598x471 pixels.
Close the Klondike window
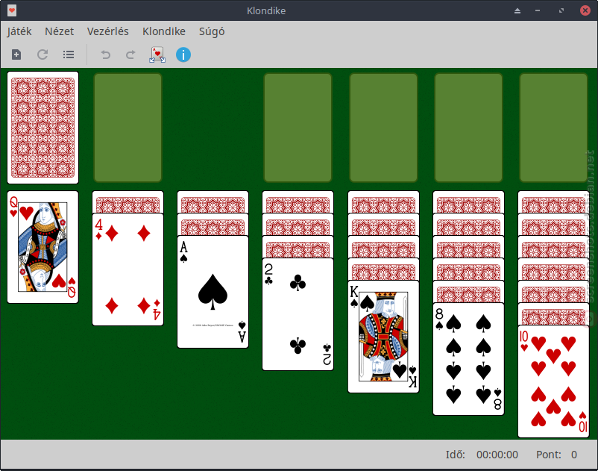[585, 10]
